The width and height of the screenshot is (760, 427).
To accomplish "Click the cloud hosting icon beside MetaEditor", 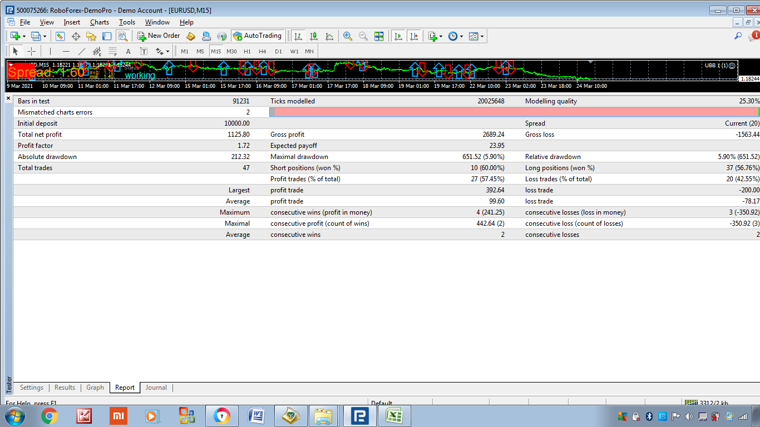I will coord(206,36).
